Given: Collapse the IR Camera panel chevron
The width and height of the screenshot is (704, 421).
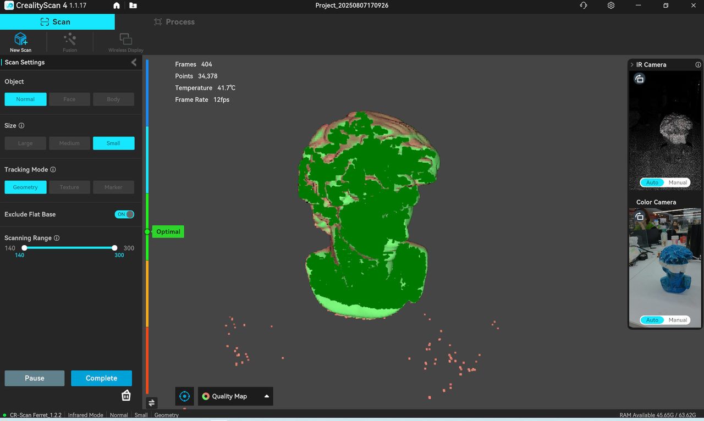Looking at the screenshot, I should 632,65.
